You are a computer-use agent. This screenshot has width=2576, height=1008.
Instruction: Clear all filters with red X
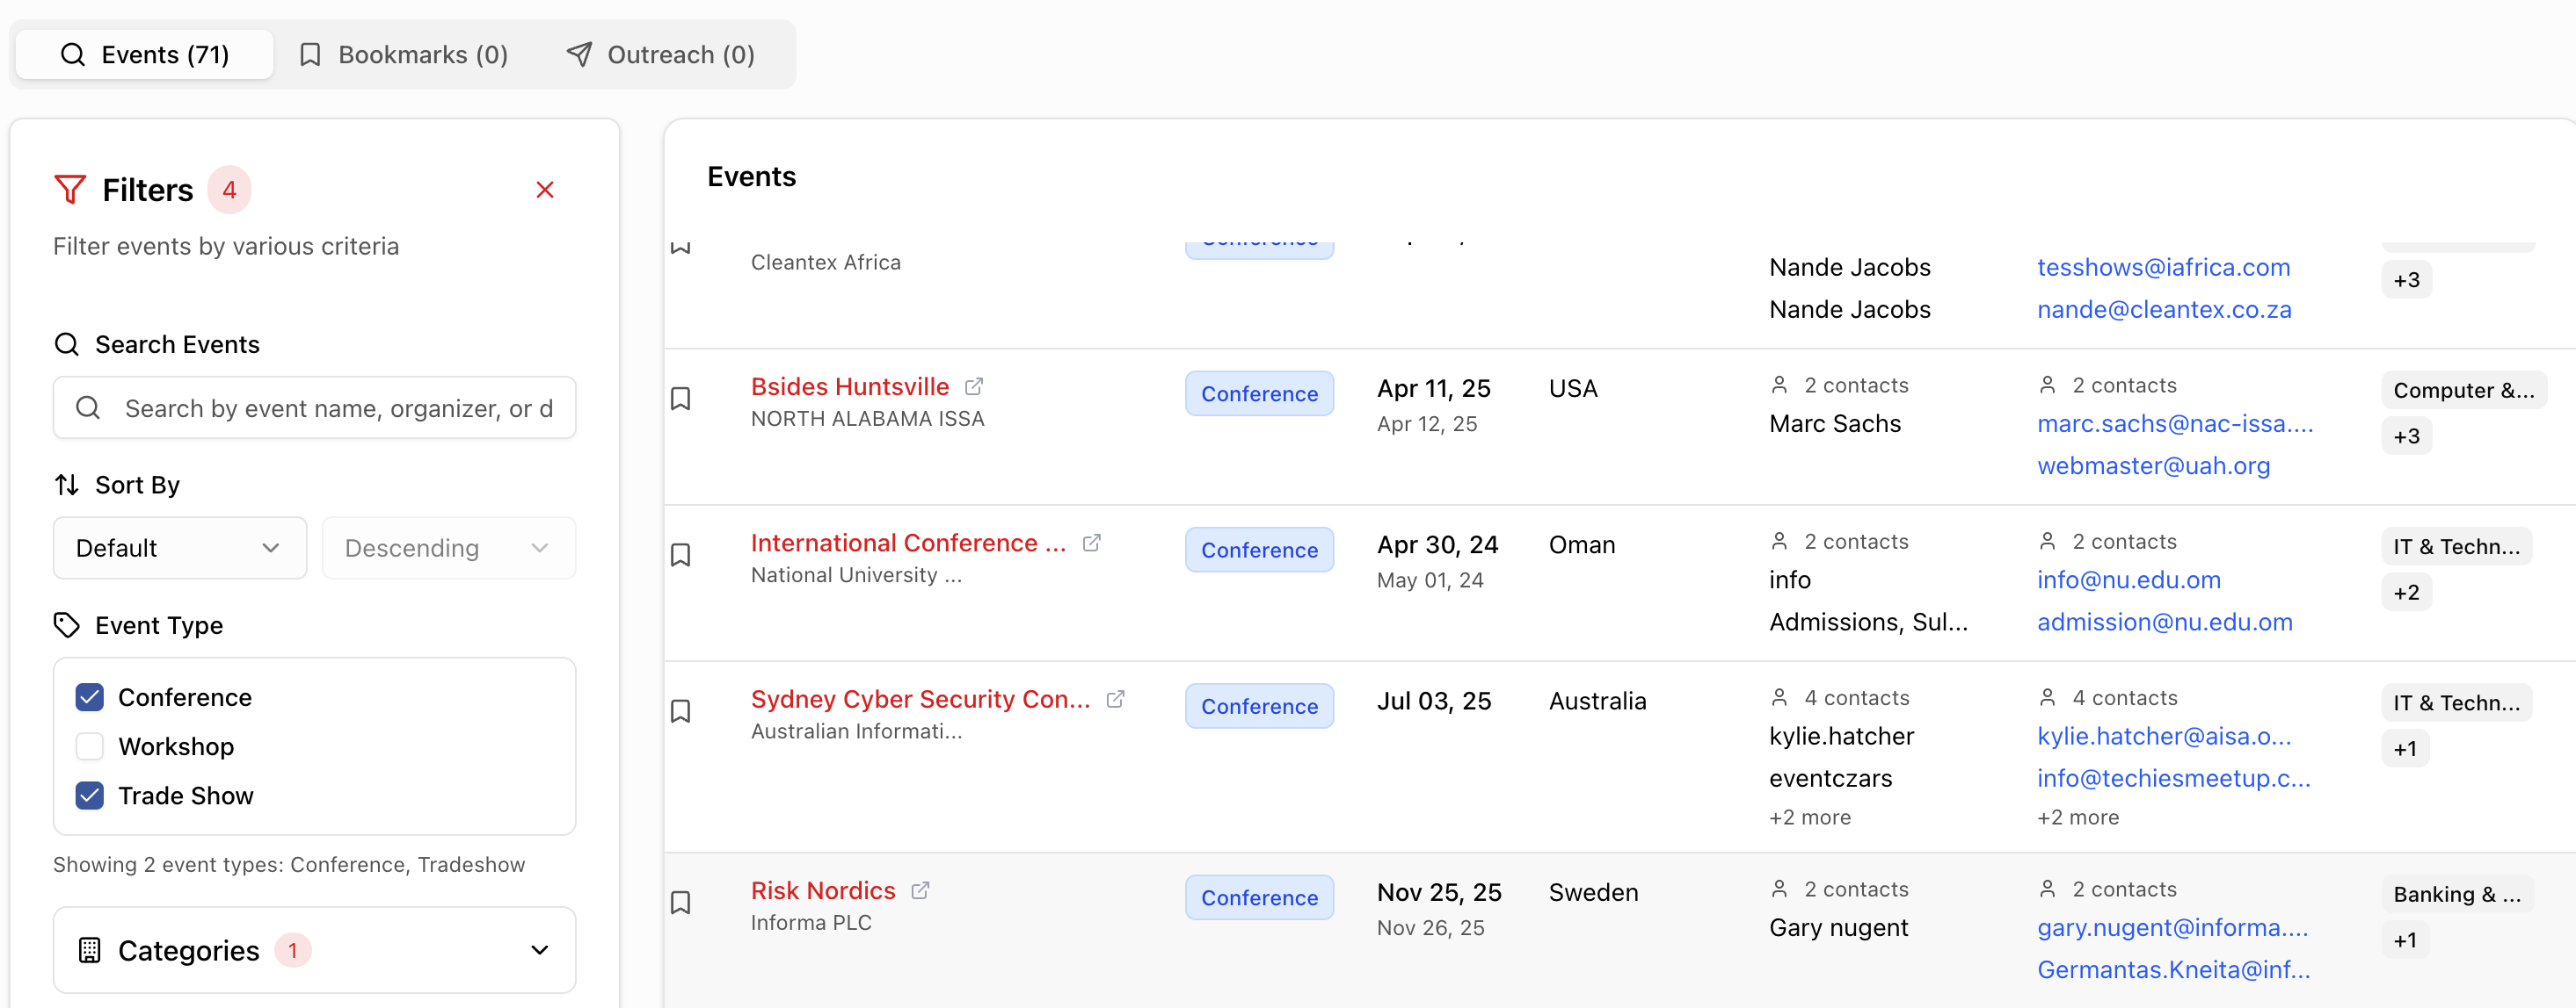544,190
